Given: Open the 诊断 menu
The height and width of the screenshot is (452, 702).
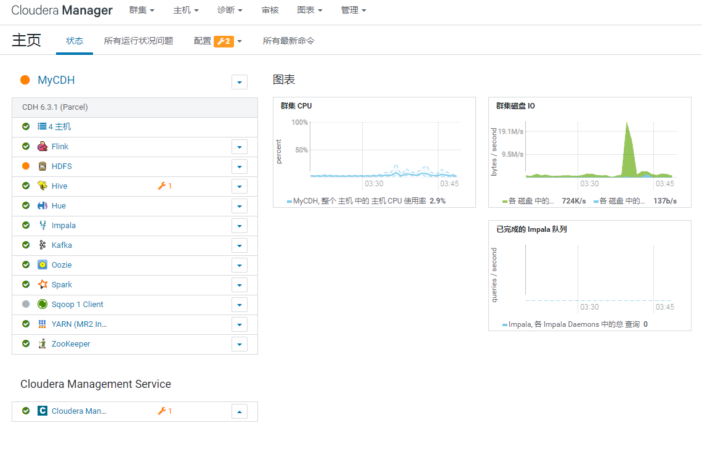Looking at the screenshot, I should click(x=230, y=10).
